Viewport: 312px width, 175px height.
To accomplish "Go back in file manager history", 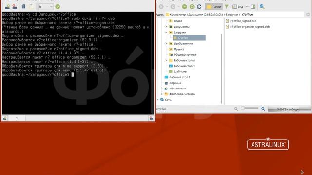I will [x=161, y=7].
